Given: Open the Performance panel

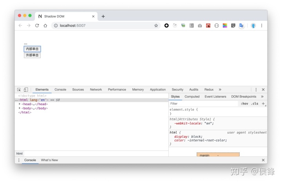Looking at the screenshot, I should (x=117, y=90).
